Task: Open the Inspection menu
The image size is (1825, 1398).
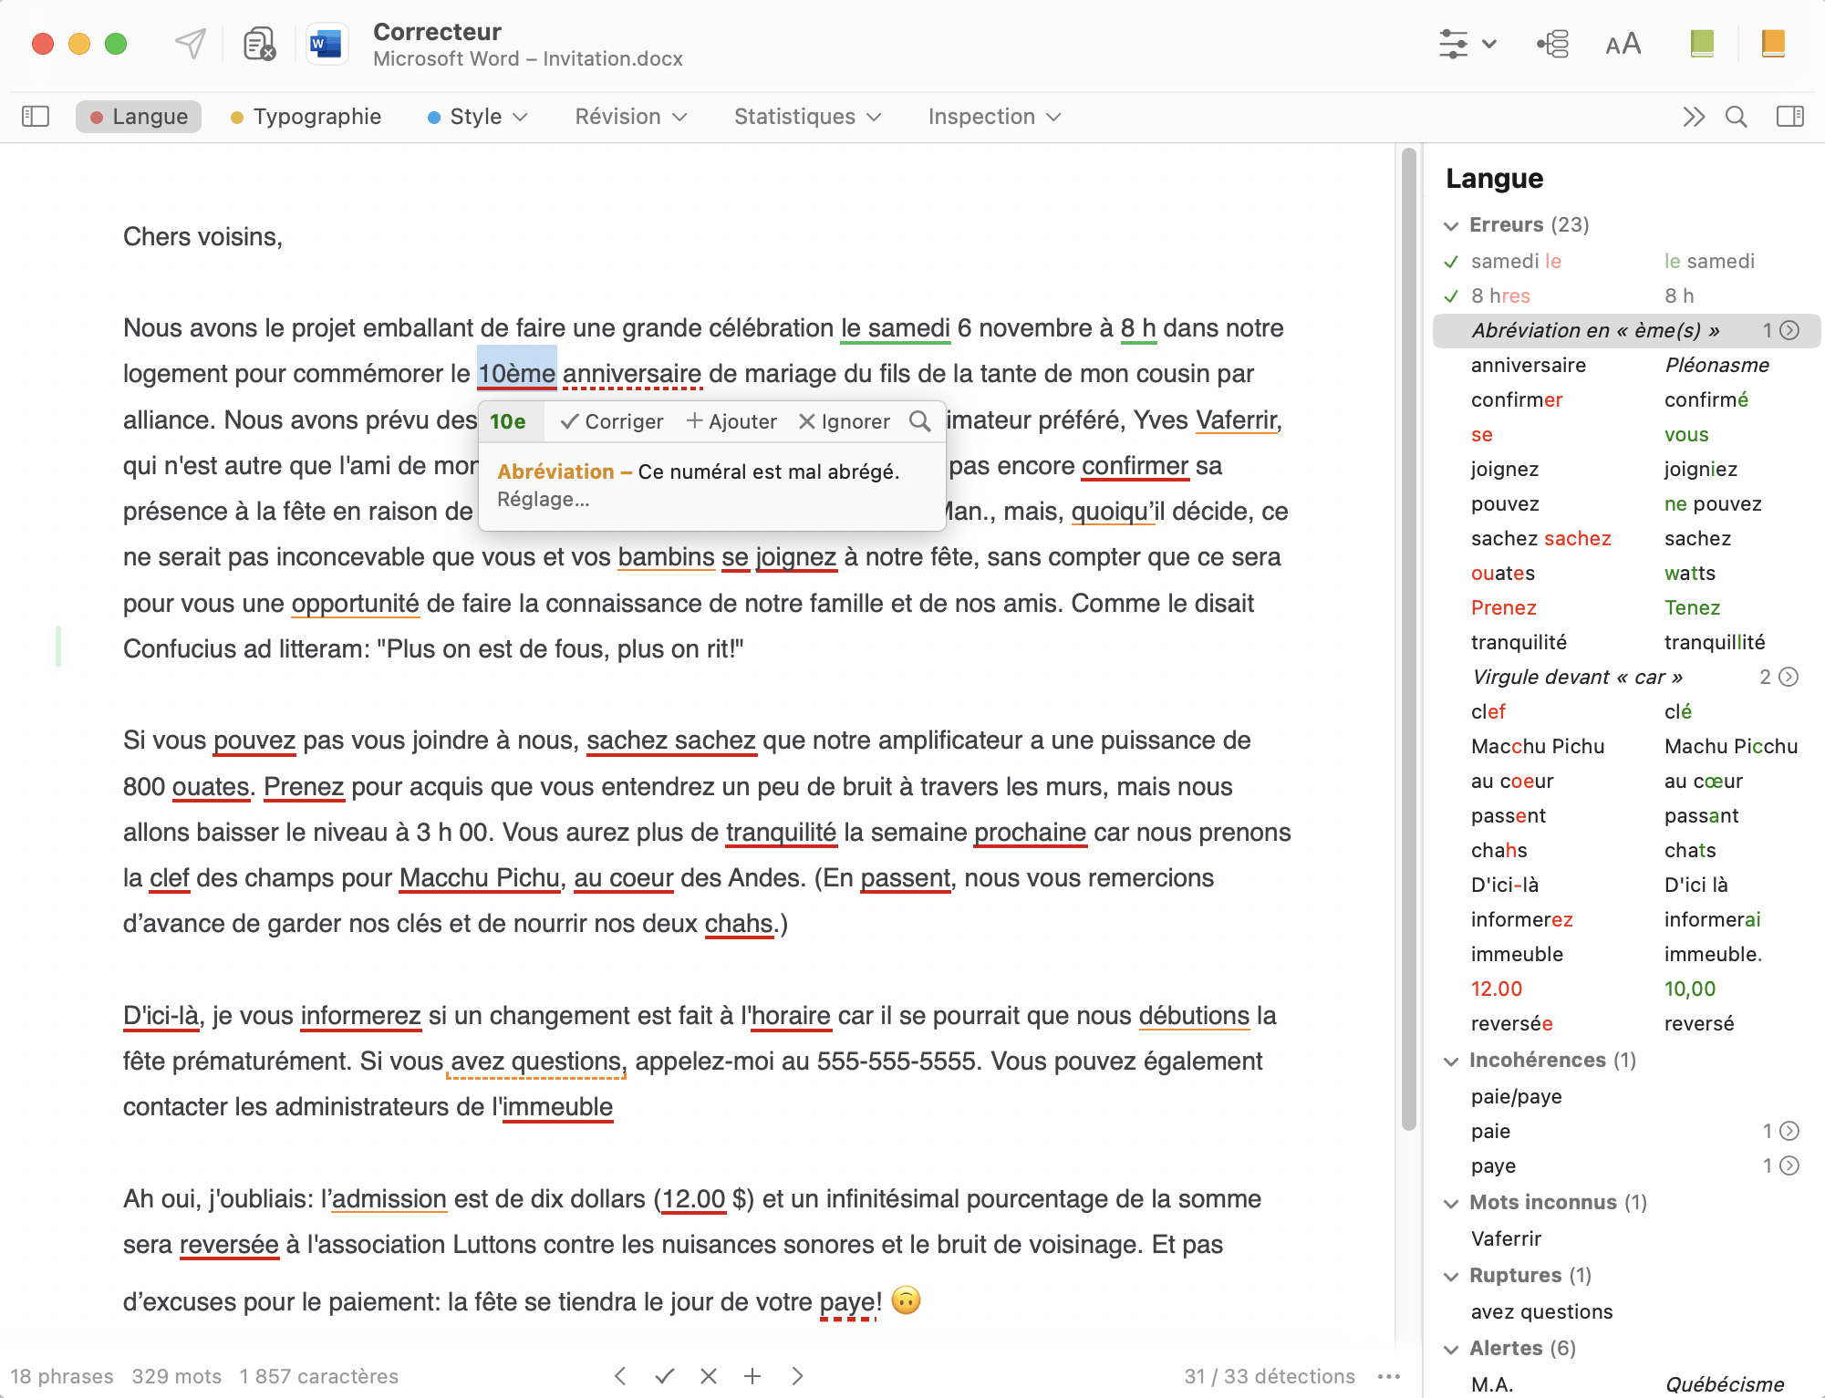Action: point(994,117)
